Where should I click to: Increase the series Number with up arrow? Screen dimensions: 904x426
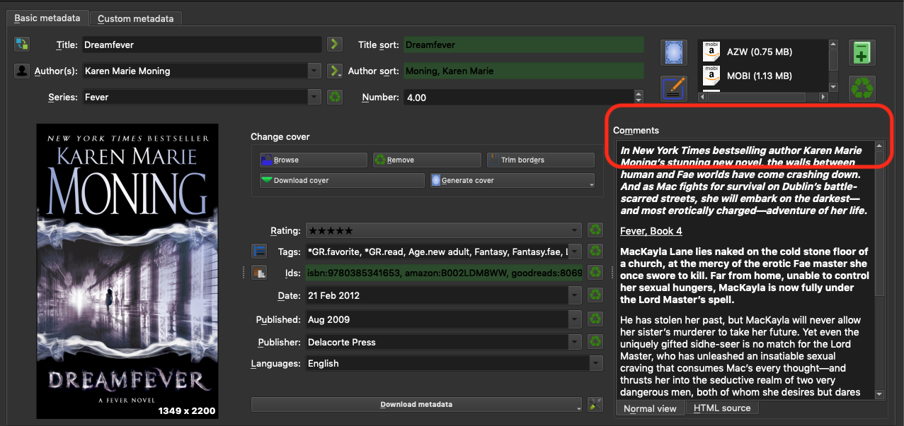coord(639,93)
